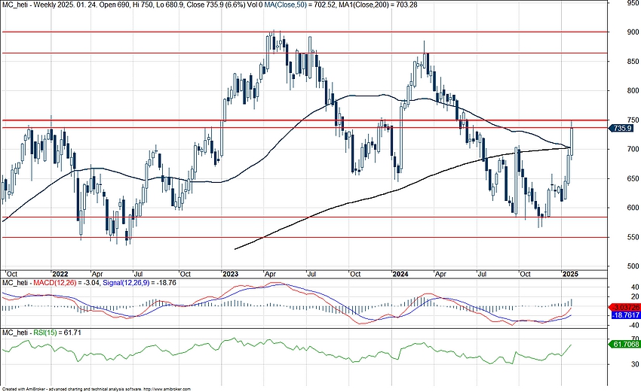Click the Signal(12,26,9) label in the MACD pane

click(106, 283)
